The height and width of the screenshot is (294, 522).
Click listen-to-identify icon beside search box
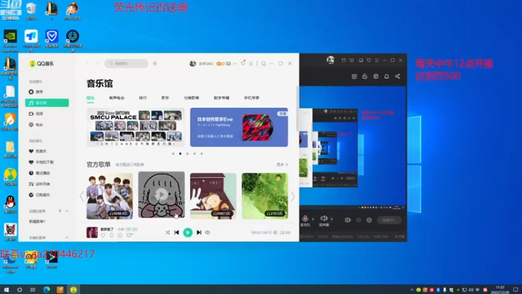tap(155, 63)
